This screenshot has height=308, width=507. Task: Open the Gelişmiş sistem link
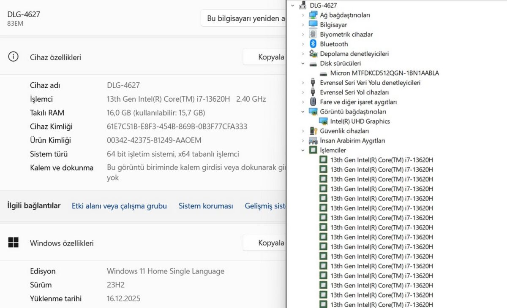click(265, 206)
